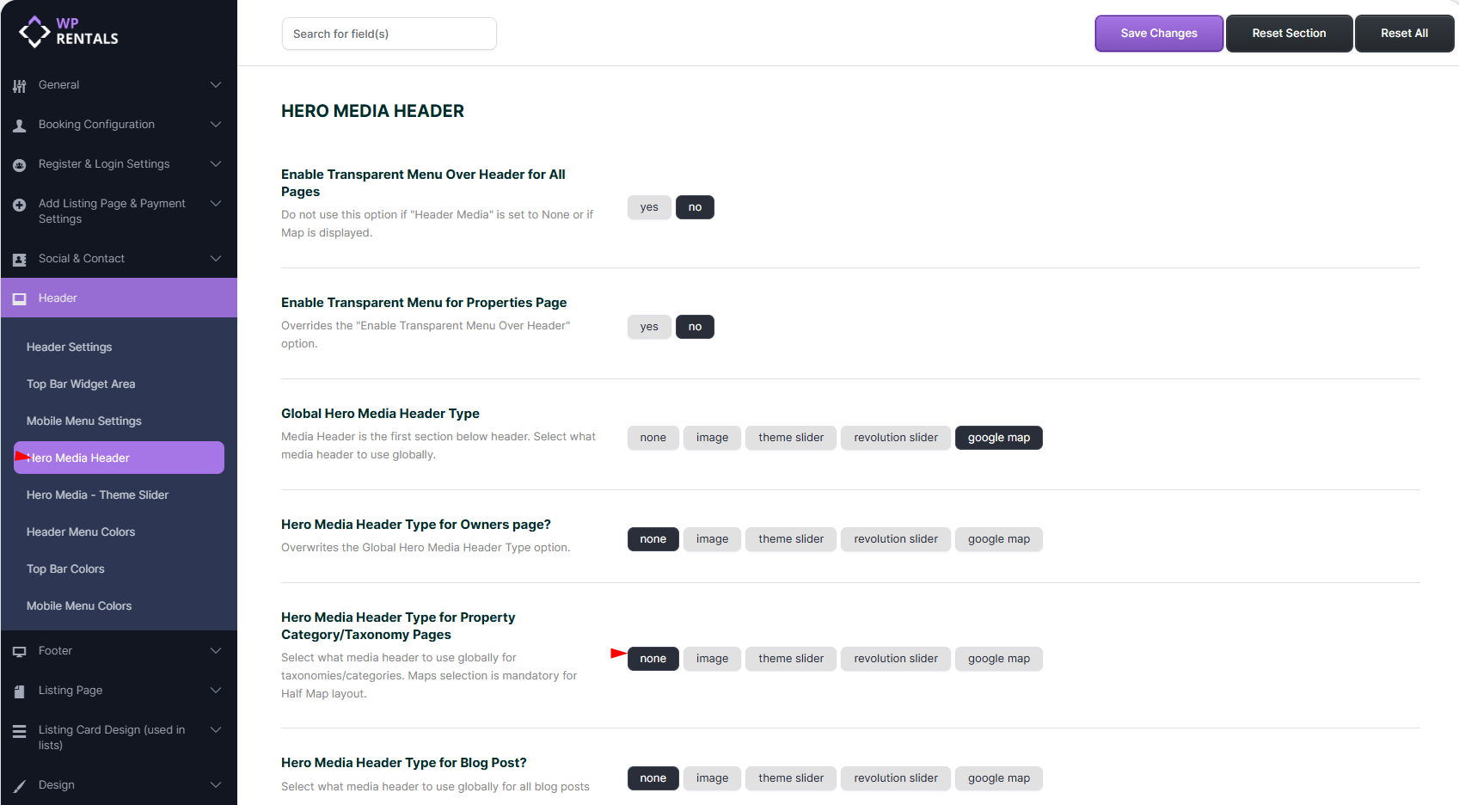The width and height of the screenshot is (1459, 805).
Task: Click the Social & Contact icon
Action: (x=19, y=260)
